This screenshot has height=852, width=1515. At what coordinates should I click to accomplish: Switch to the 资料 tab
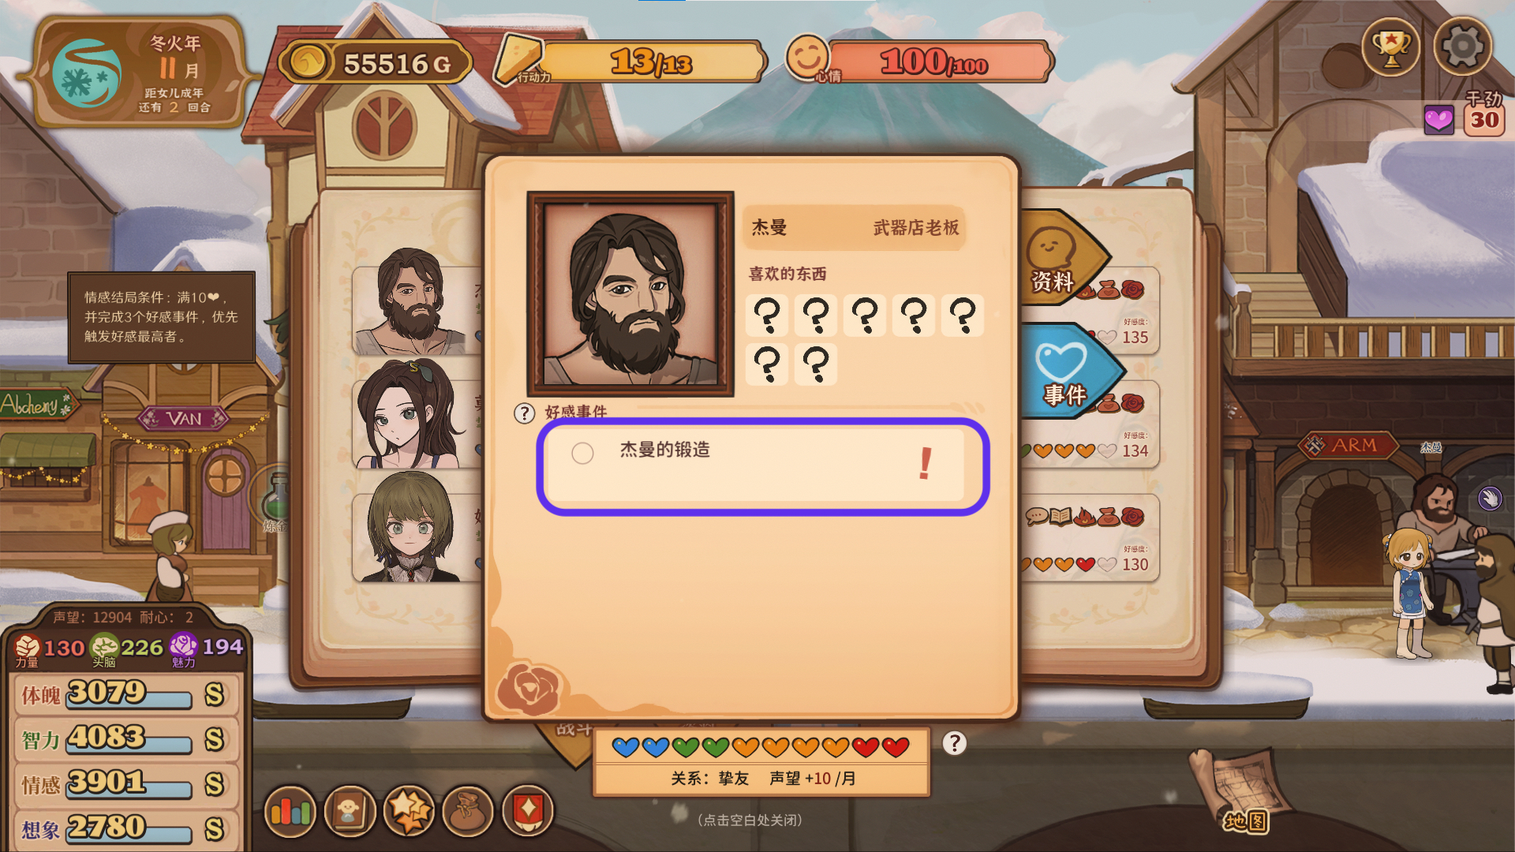pos(1061,259)
